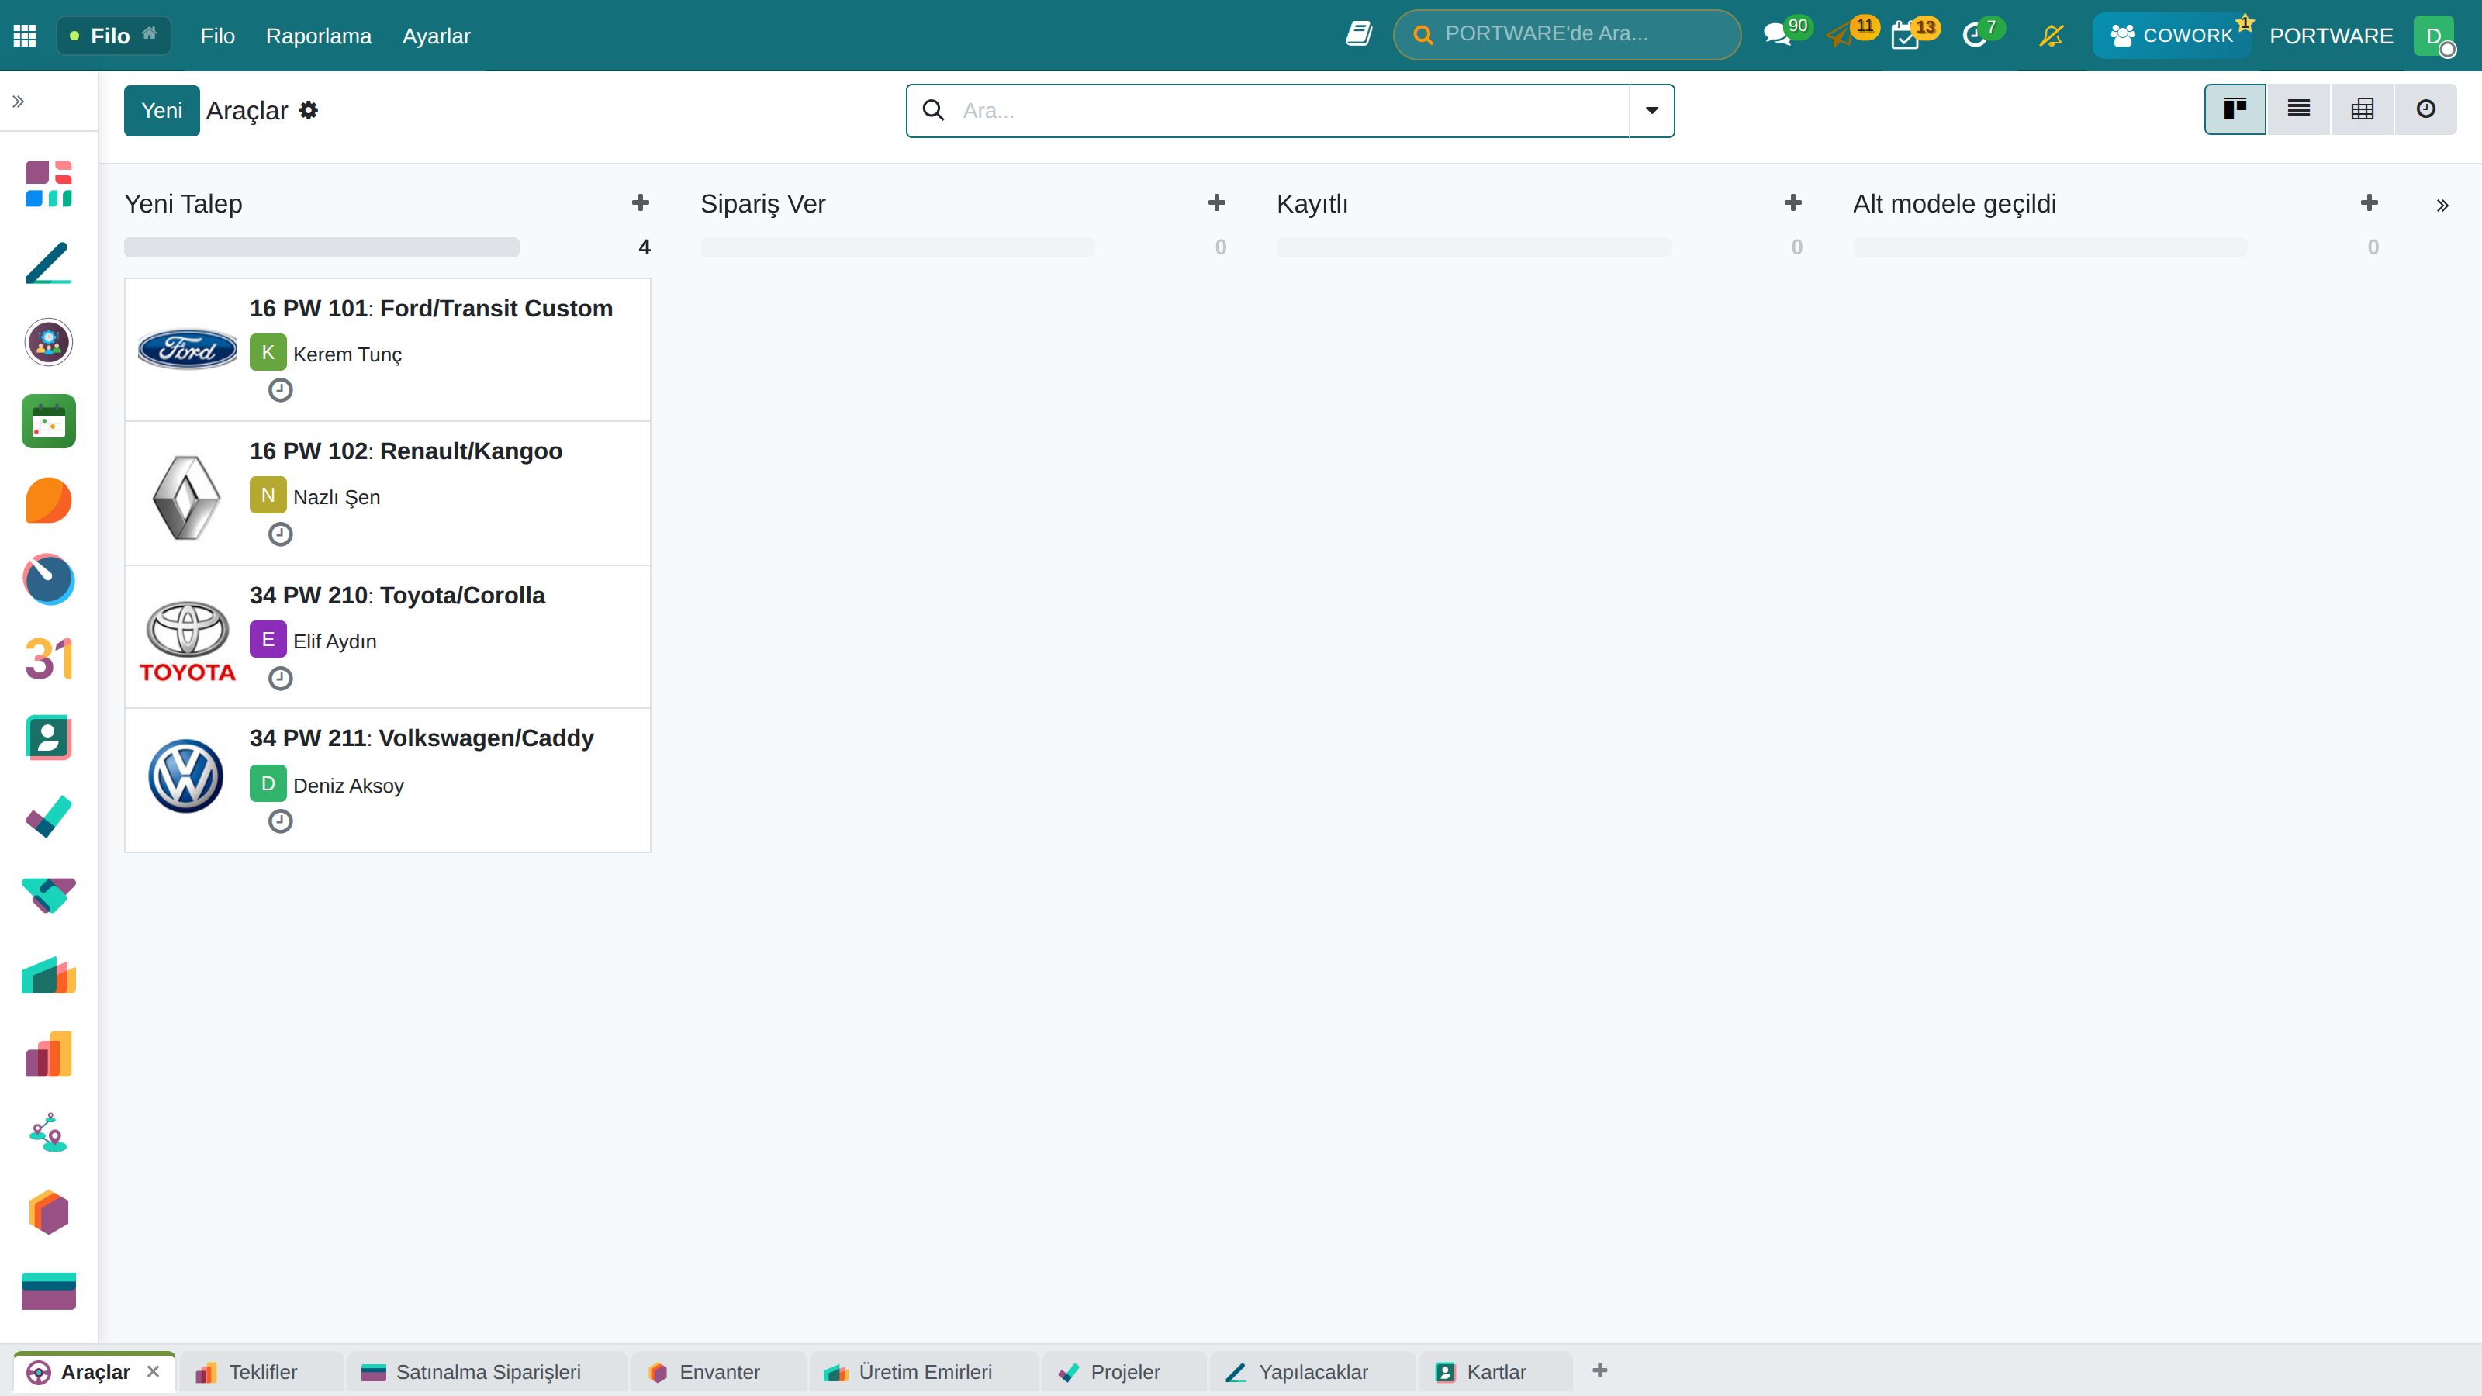Screen dimensions: 2482x1396
Task: Click the Yeni Talep progress bar
Action: point(322,247)
